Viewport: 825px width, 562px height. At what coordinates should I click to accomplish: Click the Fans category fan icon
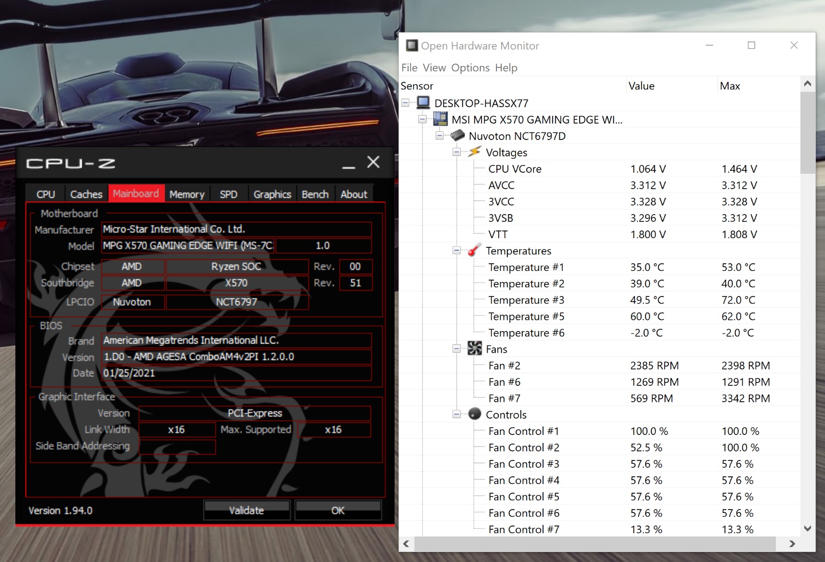(474, 348)
